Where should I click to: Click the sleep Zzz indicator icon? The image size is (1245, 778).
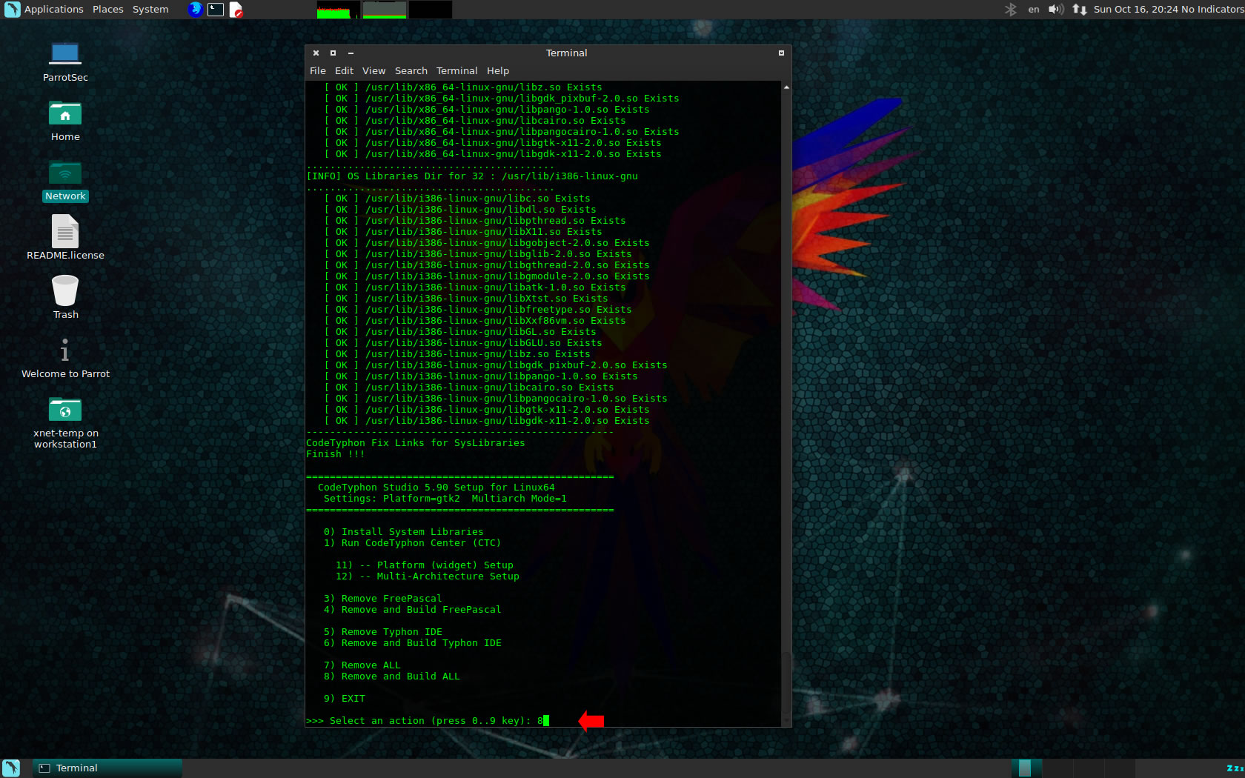(1235, 768)
